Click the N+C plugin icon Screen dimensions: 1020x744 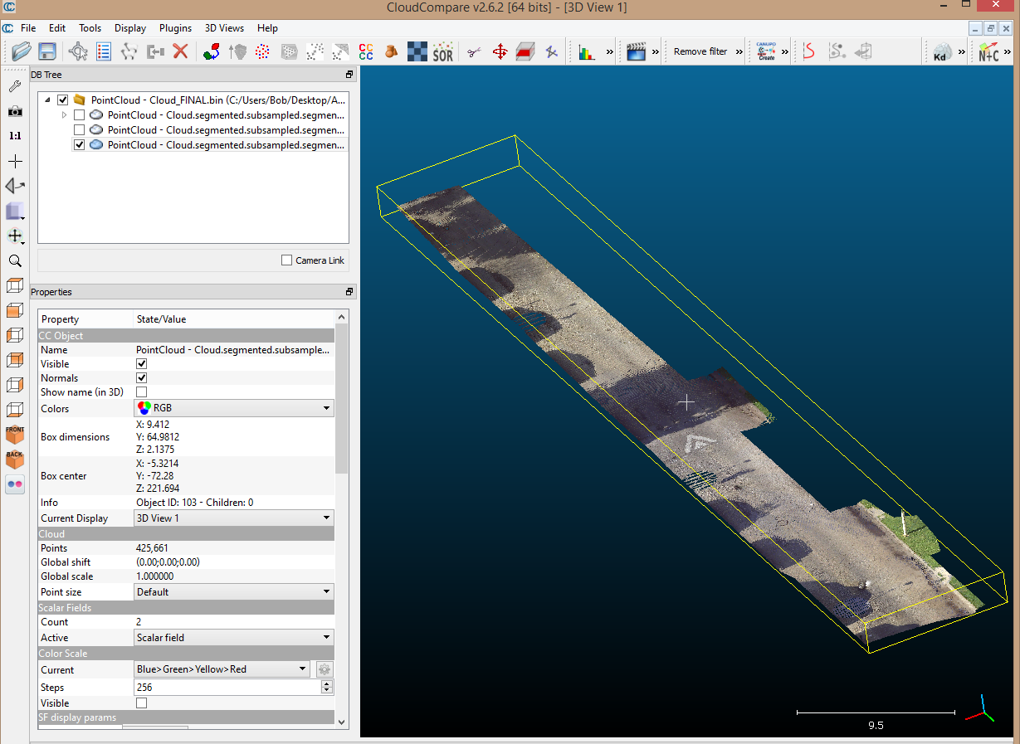coord(988,51)
